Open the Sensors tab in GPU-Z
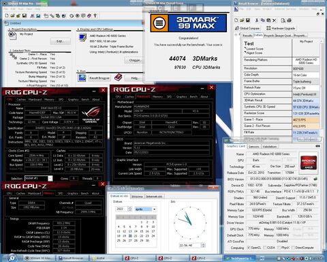 click(254, 147)
